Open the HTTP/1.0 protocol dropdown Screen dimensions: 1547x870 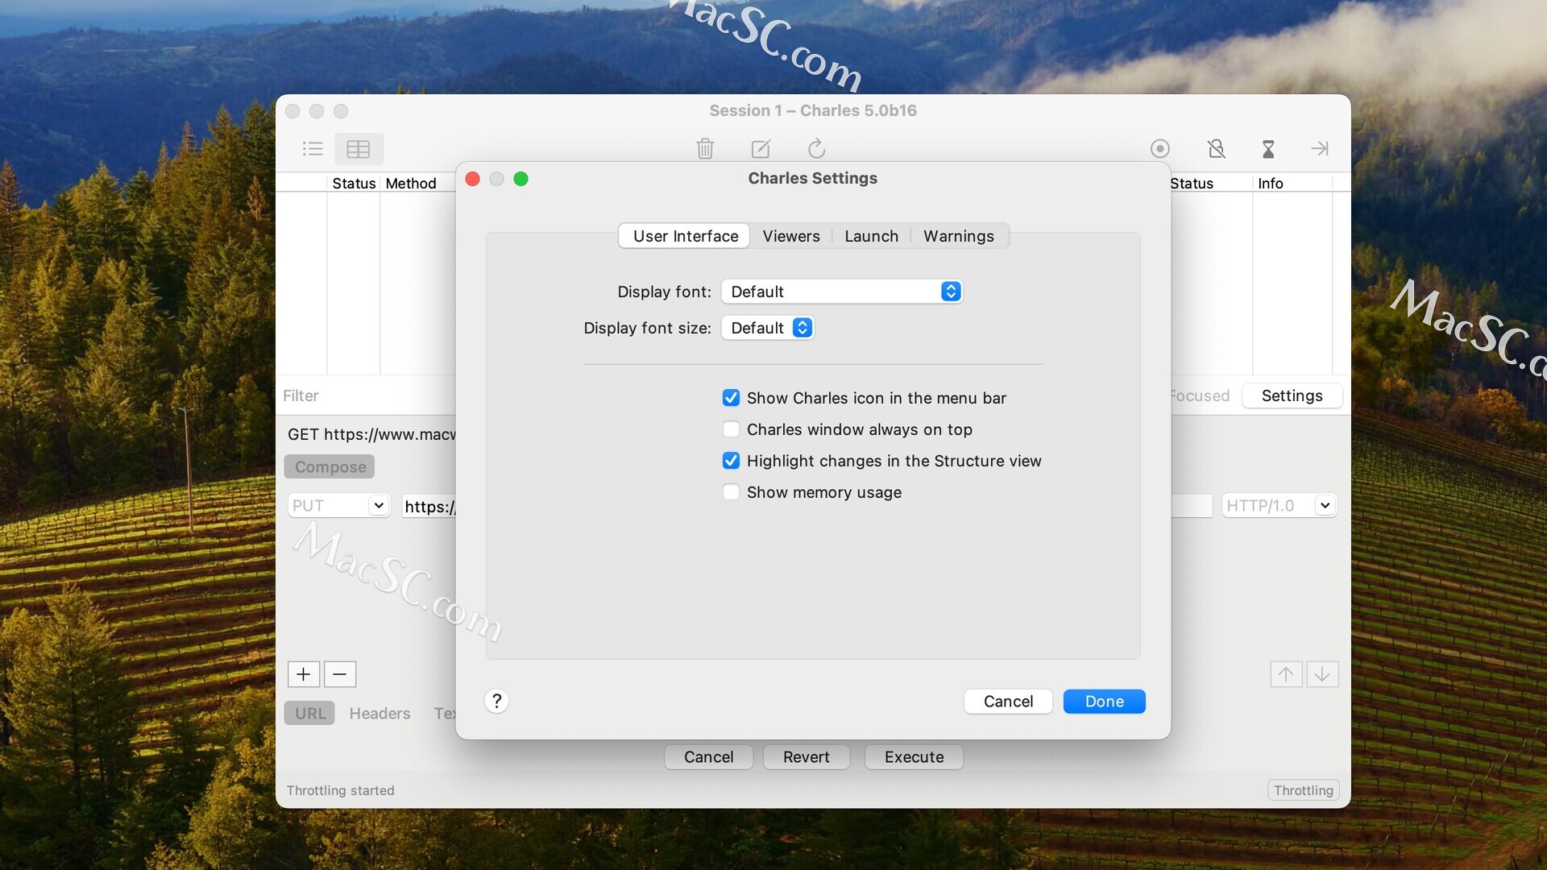1279,506
